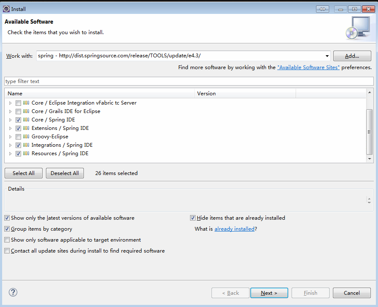This screenshot has width=378, height=307.
Task: Select the Resources / Spring IDE row text
Action: 60,153
